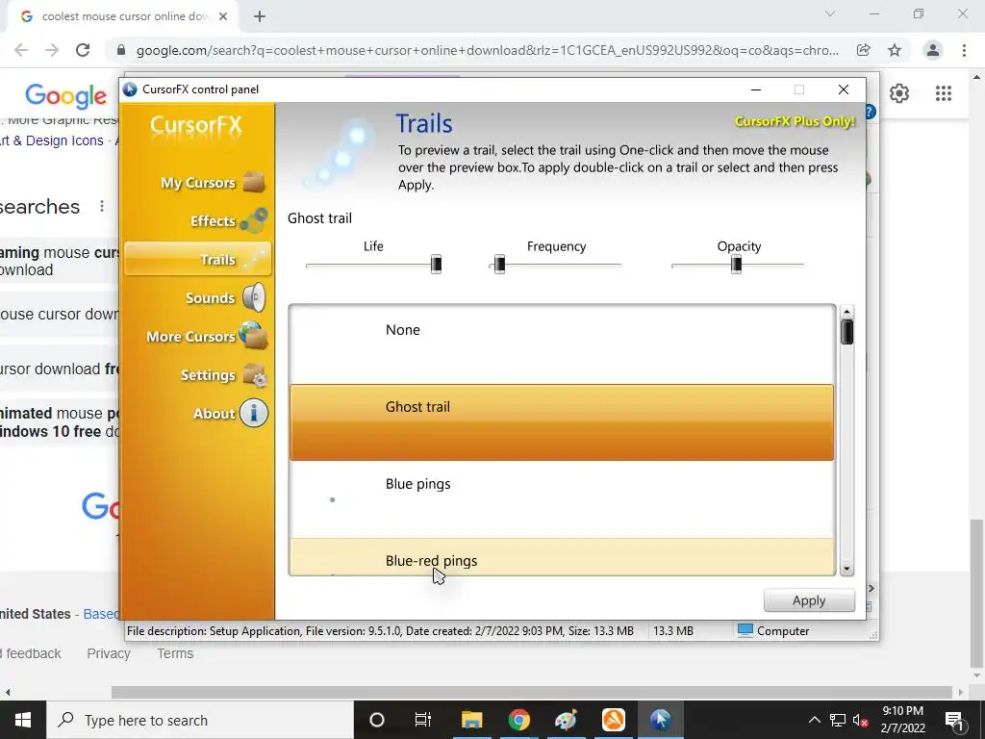The width and height of the screenshot is (985, 739).
Task: Click the Terms footer link
Action: 175,653
